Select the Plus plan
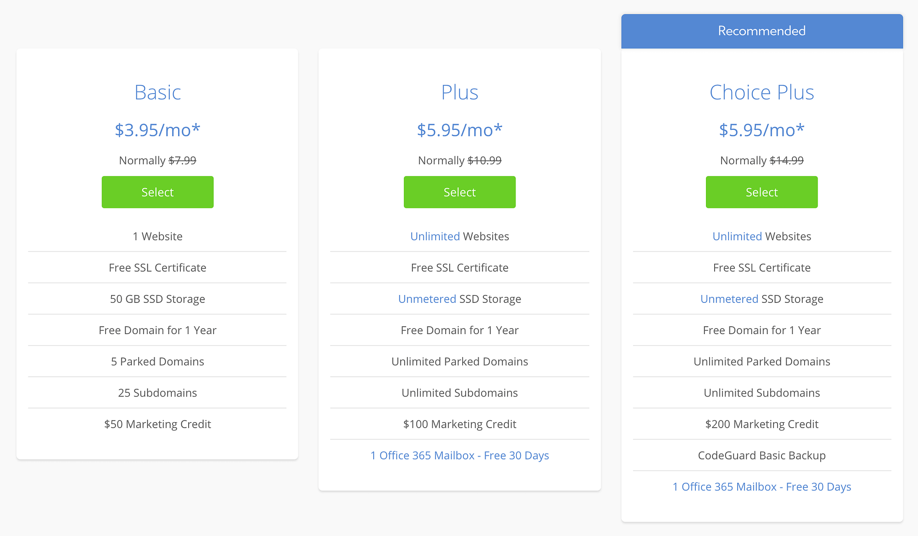 [x=459, y=192]
